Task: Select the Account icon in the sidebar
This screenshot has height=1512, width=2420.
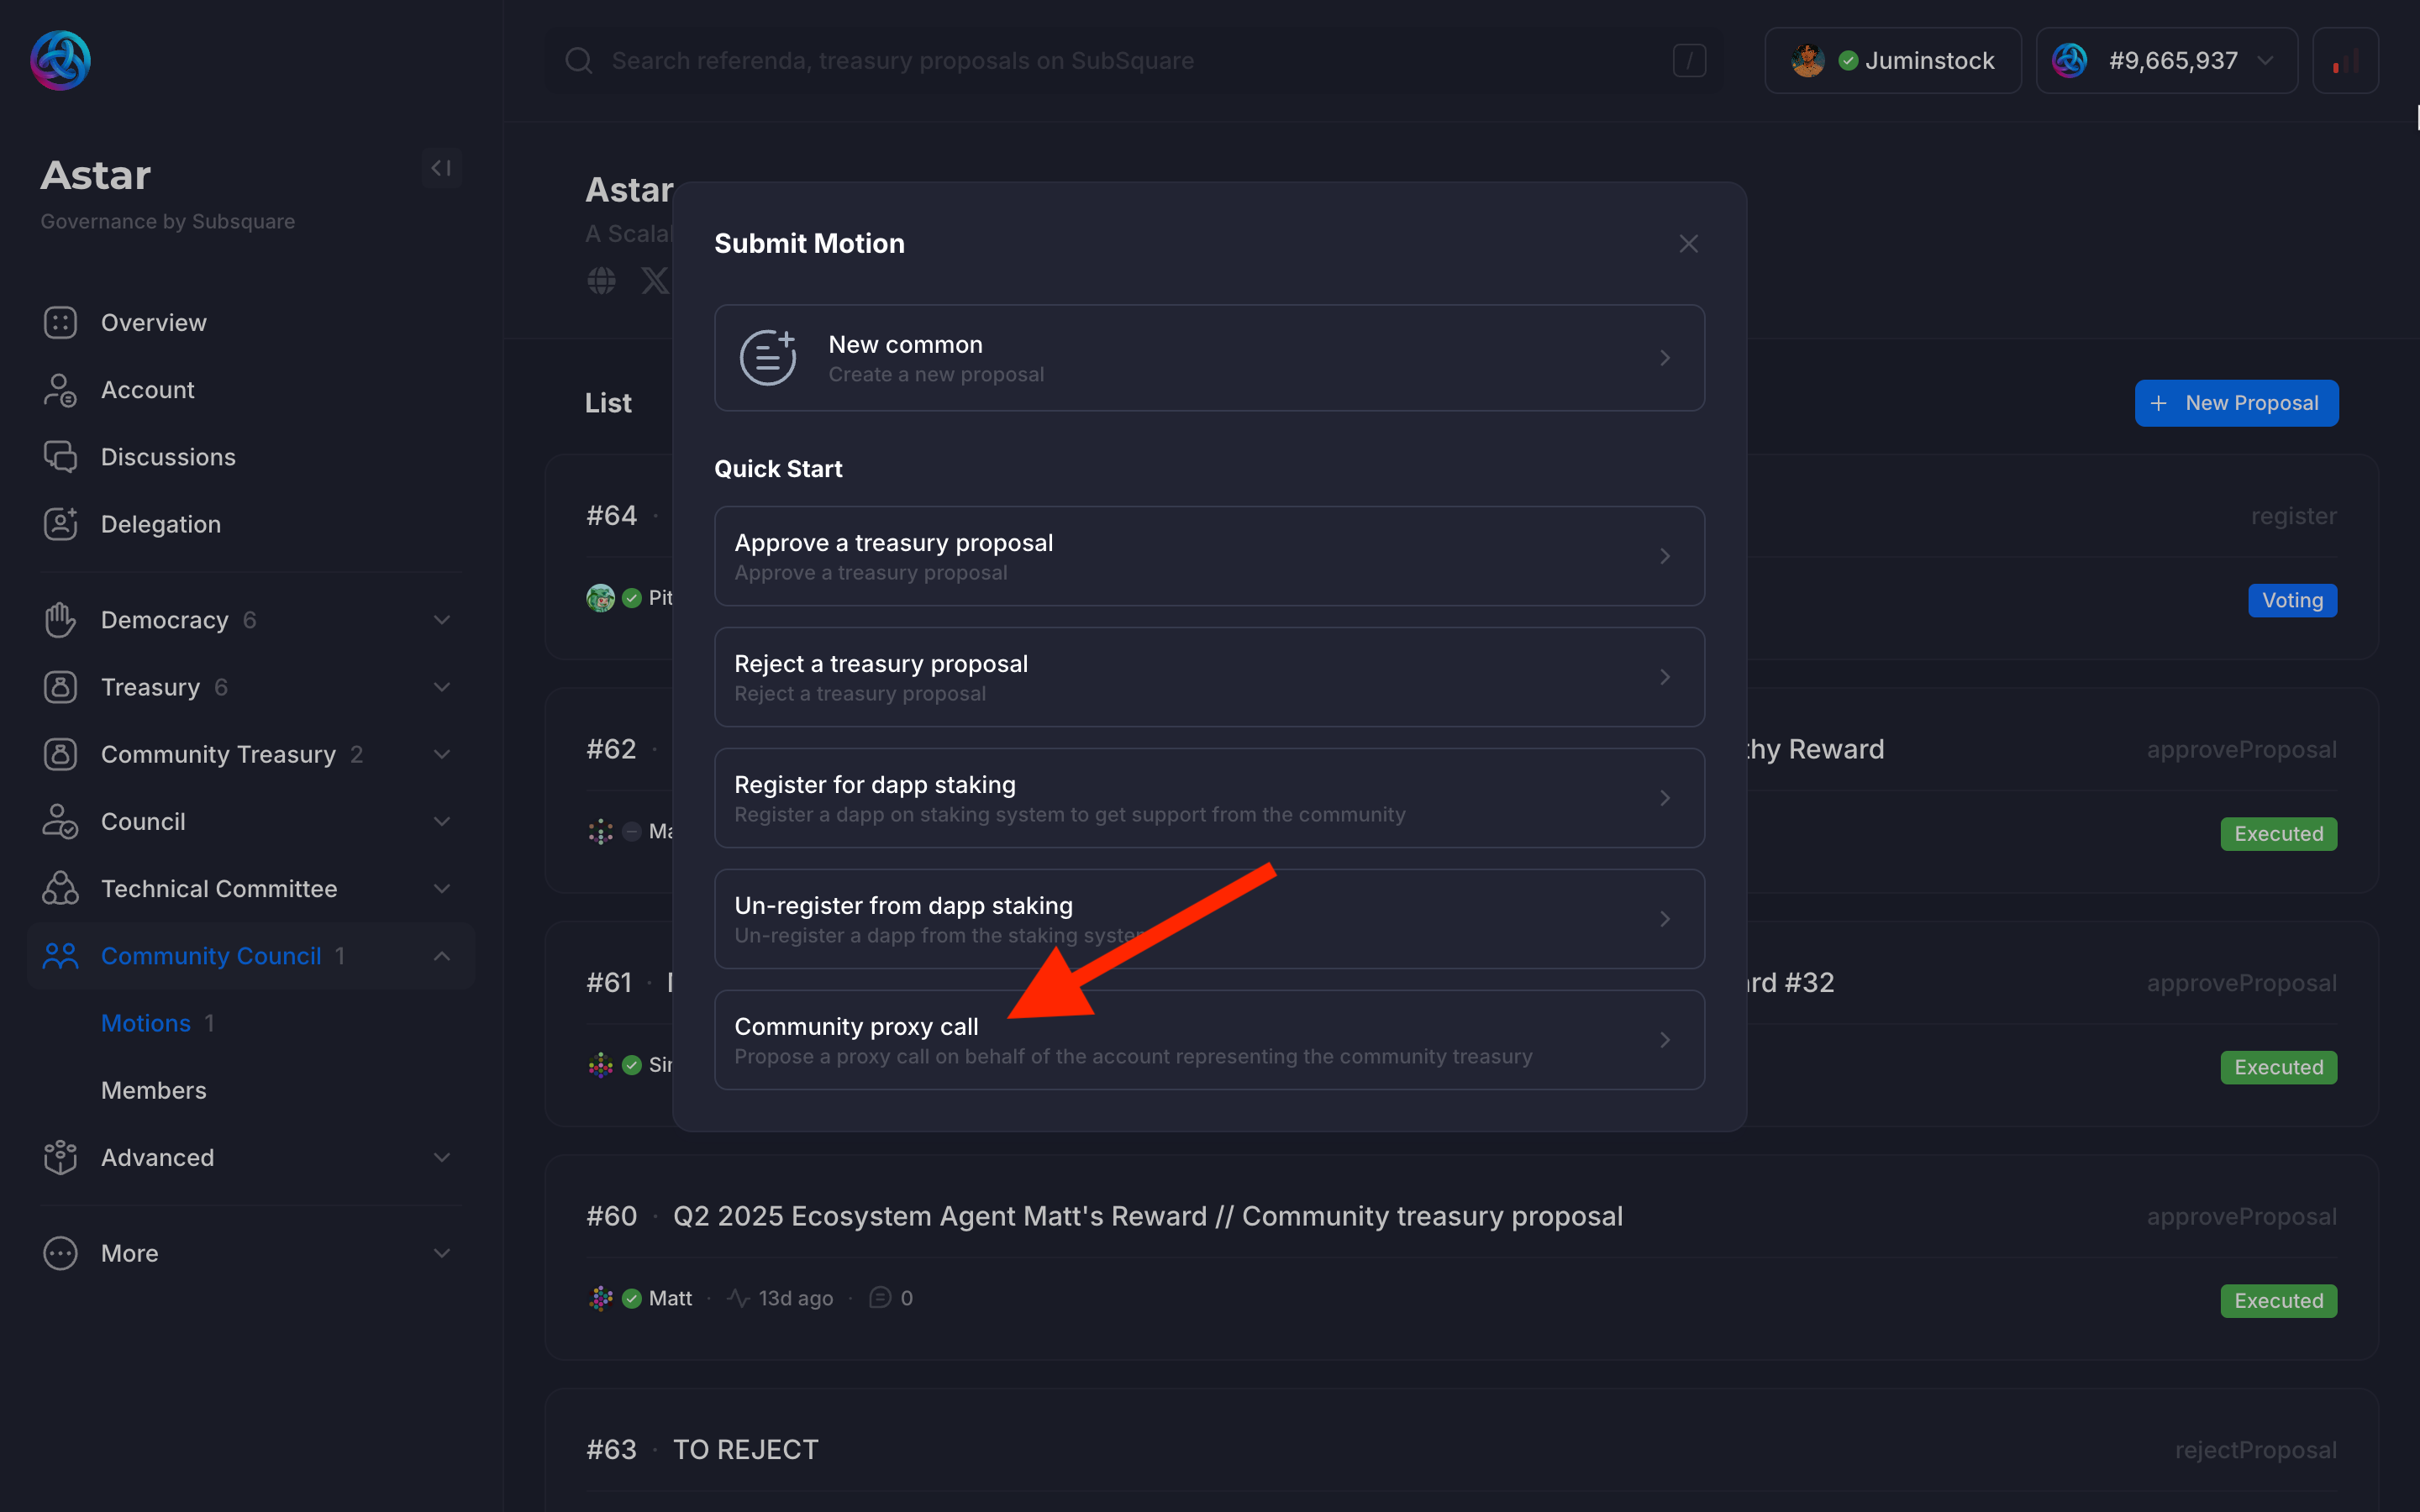Action: coord(60,389)
